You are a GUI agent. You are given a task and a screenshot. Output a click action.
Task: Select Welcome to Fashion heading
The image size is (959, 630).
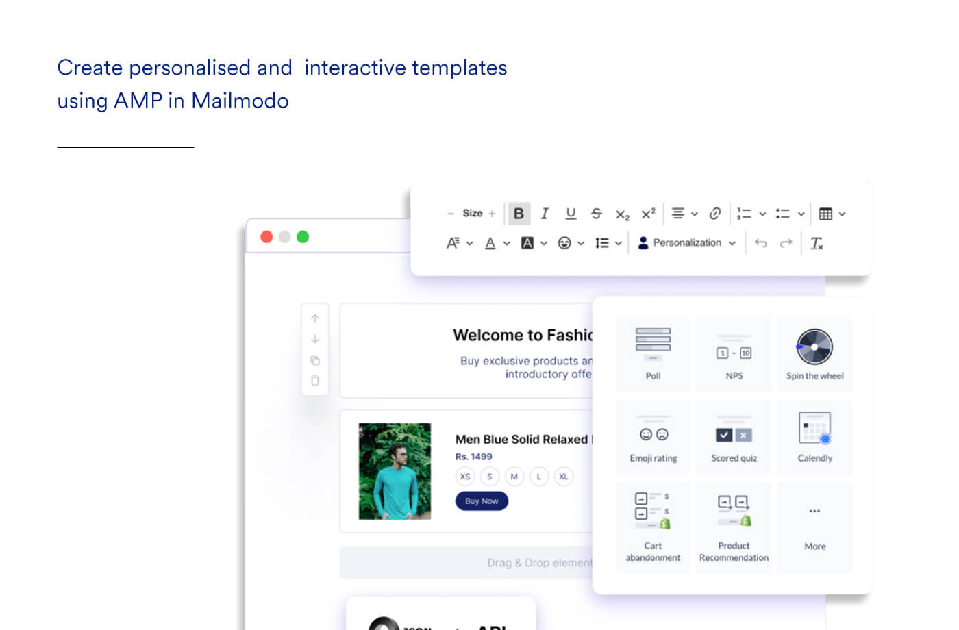pos(523,335)
